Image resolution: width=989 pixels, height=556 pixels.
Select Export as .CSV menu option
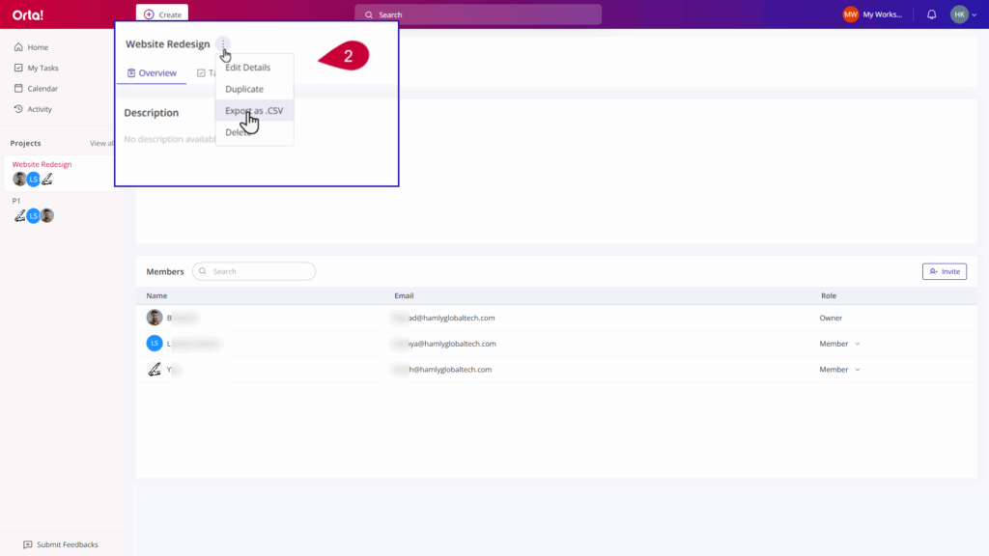[253, 111]
